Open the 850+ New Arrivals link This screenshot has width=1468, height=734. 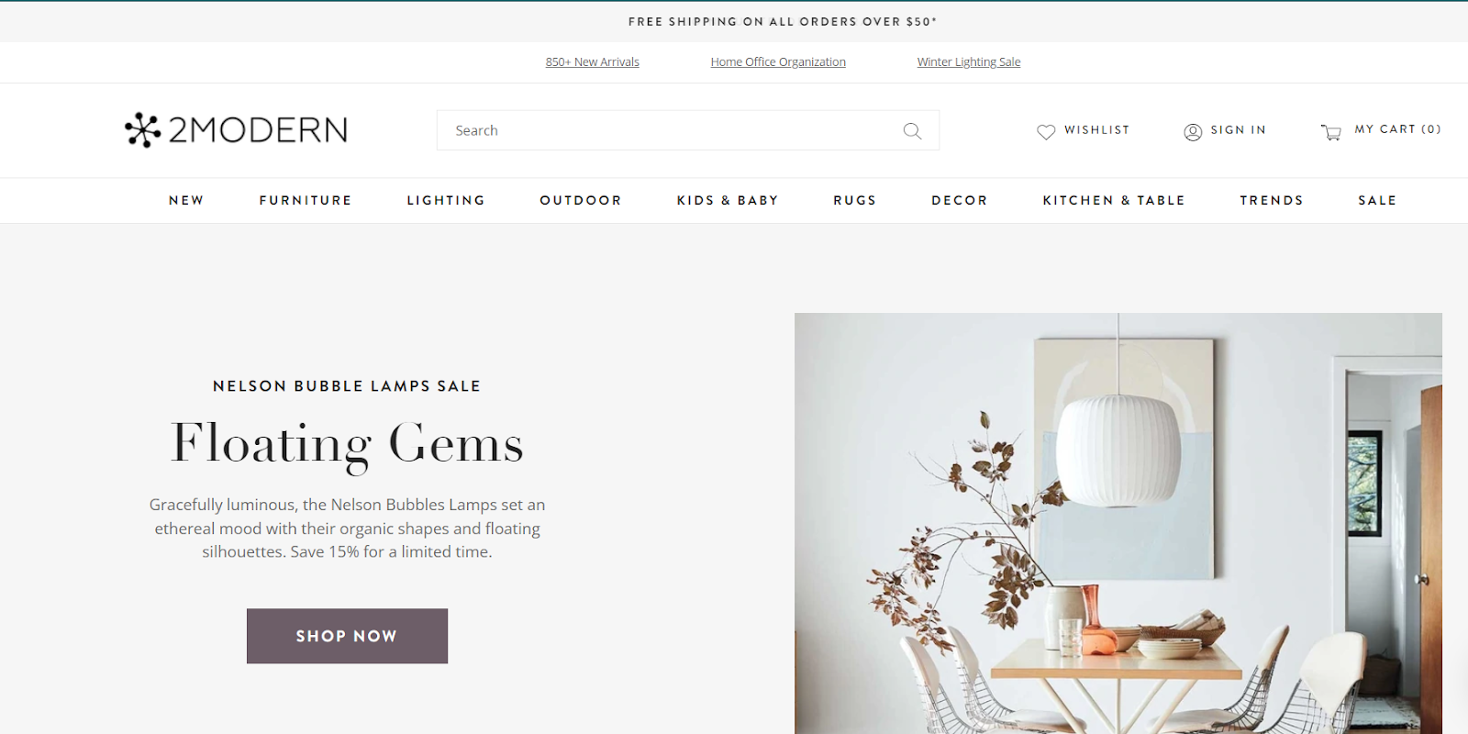click(593, 62)
